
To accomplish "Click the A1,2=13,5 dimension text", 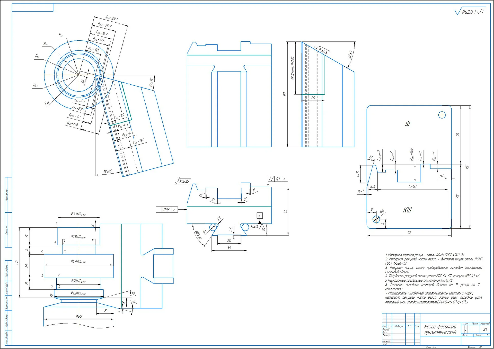I will click(94, 49).
